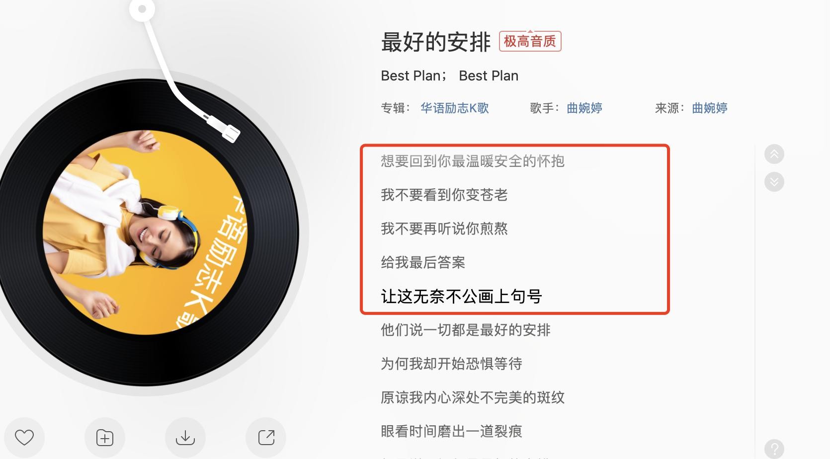Click lyric line 我不要看到你变苍老
The height and width of the screenshot is (459, 830).
(444, 195)
